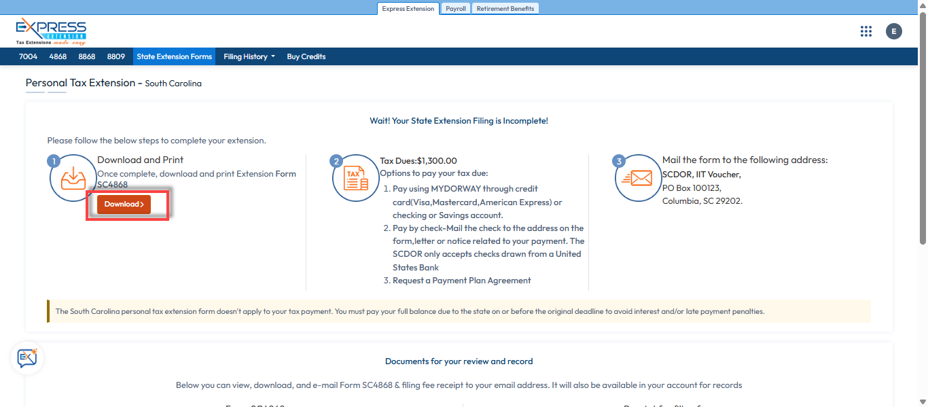
Task: Switch to the Payroll tab
Action: [x=456, y=9]
